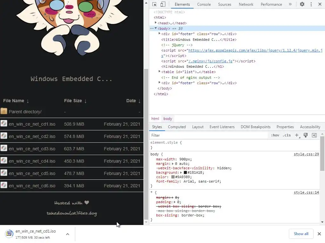Sort by File Size arrow
325x243 pixels.
(x=85, y=101)
